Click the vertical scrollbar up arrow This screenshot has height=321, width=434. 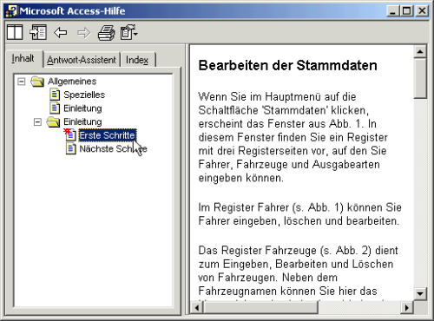420,52
